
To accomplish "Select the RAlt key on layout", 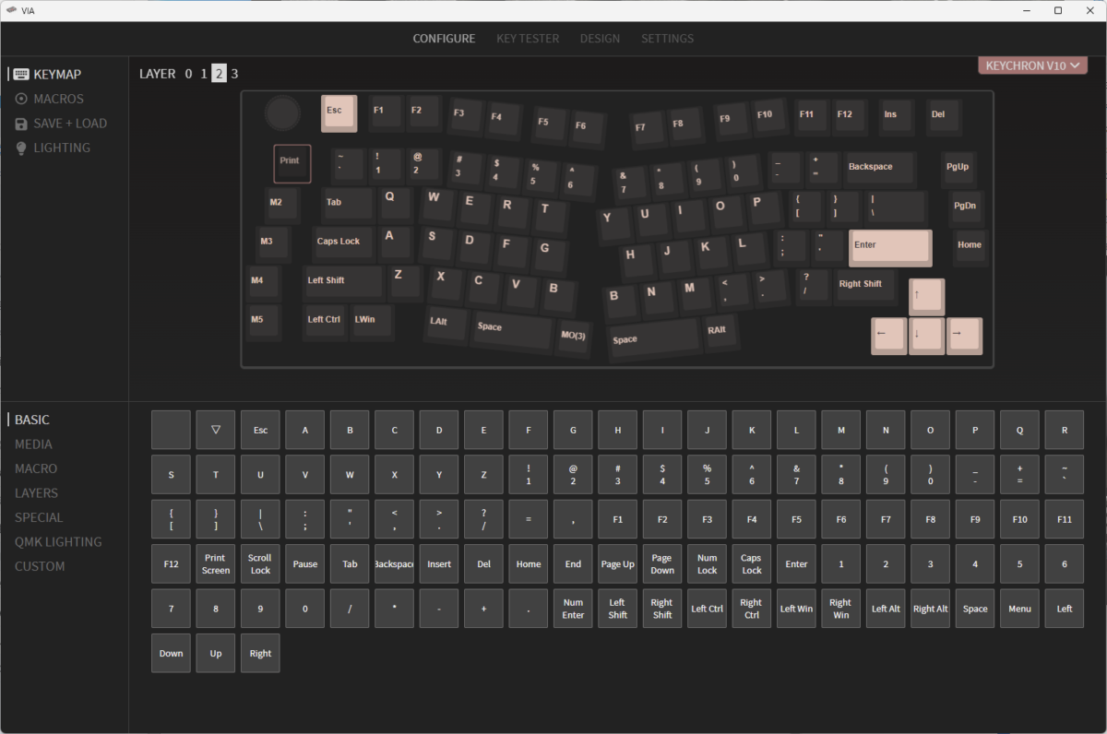I will (722, 332).
